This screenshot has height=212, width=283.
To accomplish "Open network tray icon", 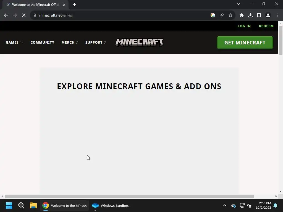I will (x=242, y=205).
